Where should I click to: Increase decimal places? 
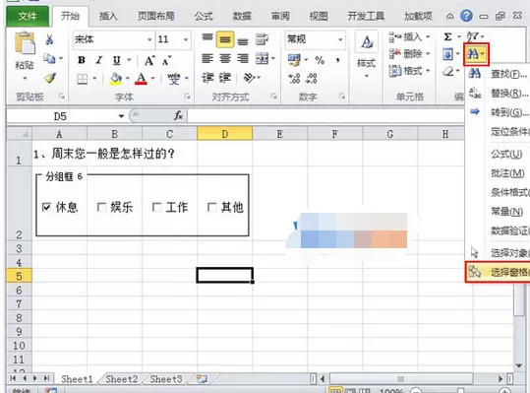point(294,78)
